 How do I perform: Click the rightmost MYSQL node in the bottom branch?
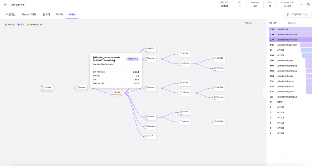(x=219, y=122)
